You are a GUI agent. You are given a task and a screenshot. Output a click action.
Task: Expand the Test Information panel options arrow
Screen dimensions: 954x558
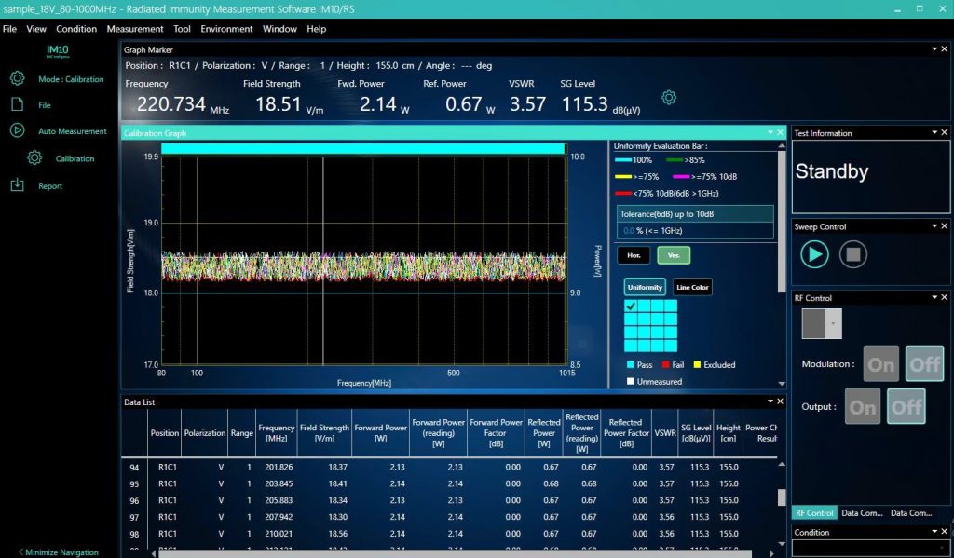click(x=933, y=133)
